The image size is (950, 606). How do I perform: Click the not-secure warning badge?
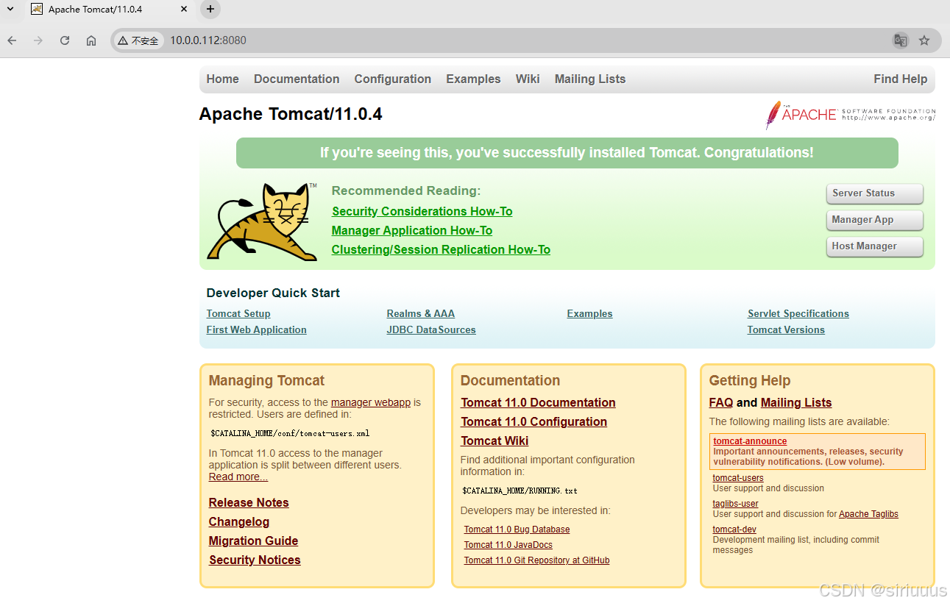pos(138,40)
